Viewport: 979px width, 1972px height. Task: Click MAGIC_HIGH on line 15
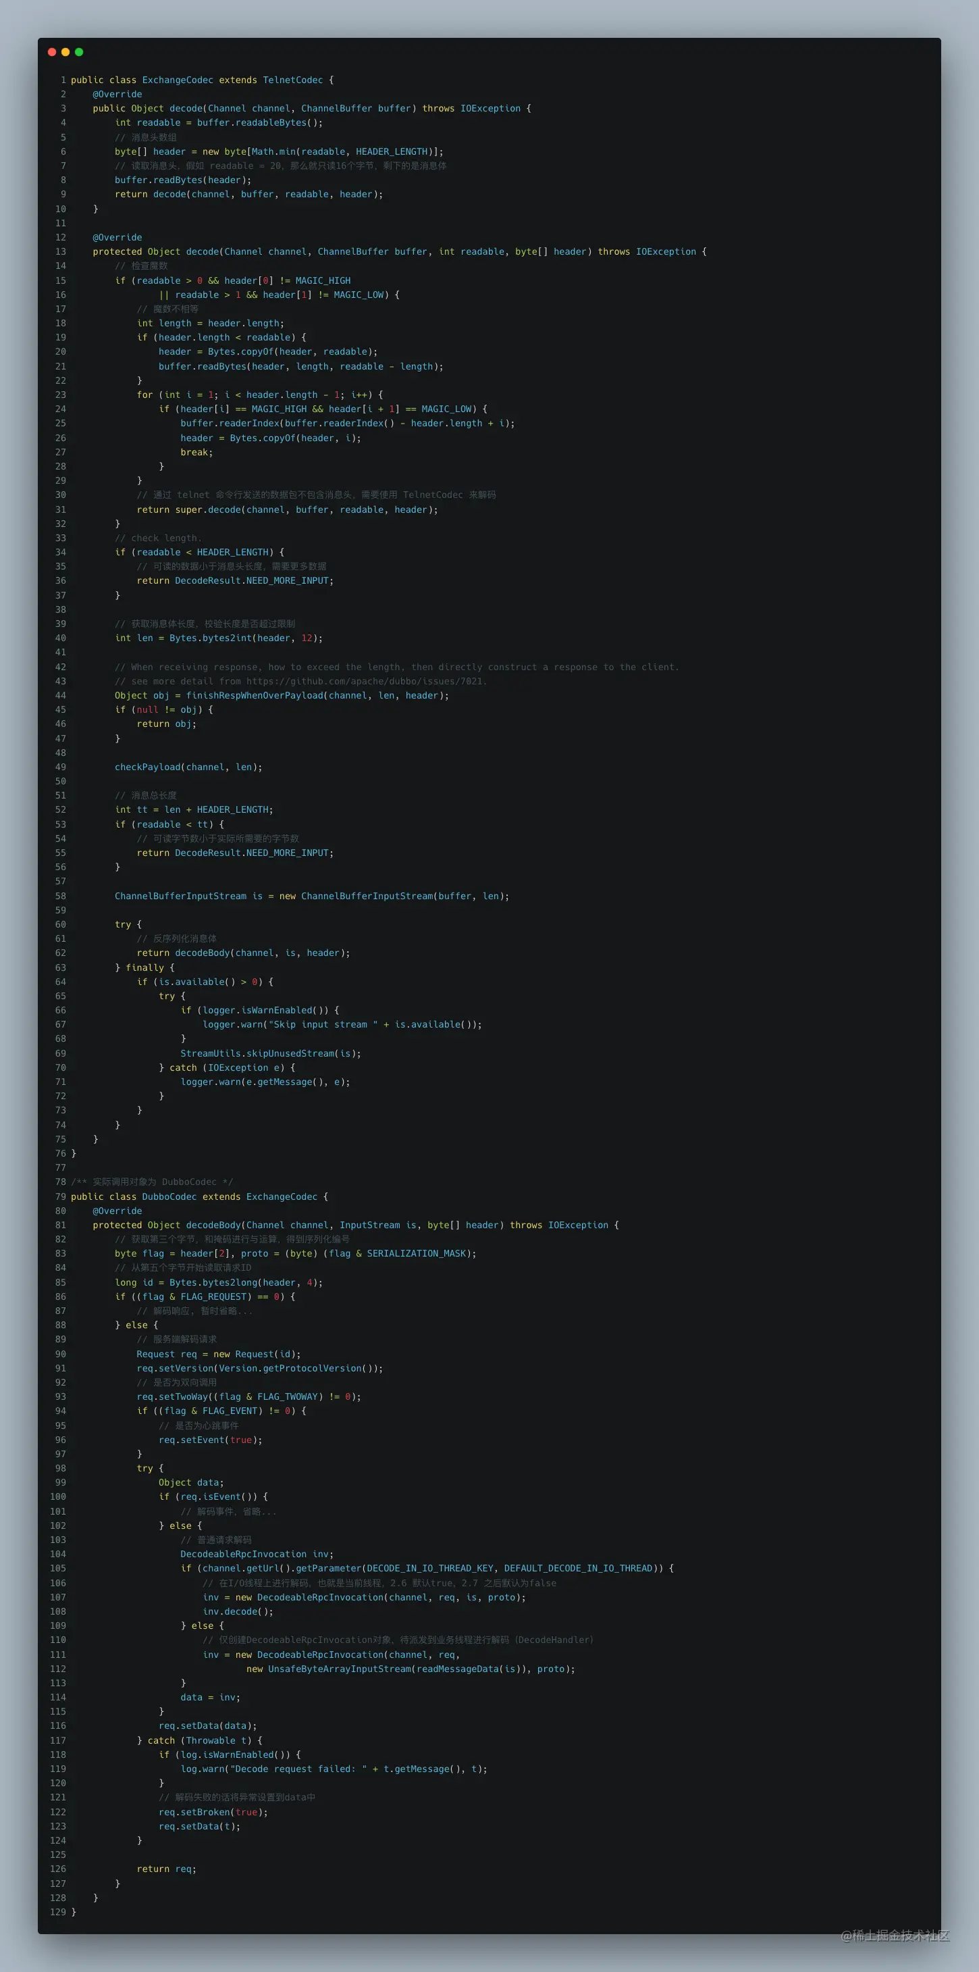pyautogui.click(x=323, y=281)
